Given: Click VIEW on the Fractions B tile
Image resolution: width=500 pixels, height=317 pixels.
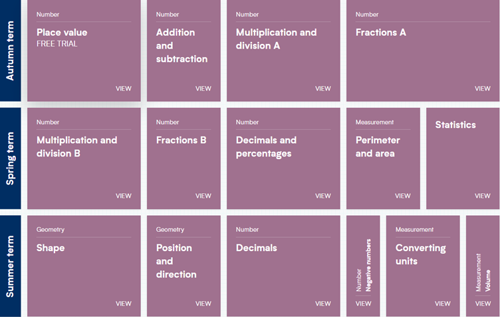Looking at the screenshot, I should (203, 196).
